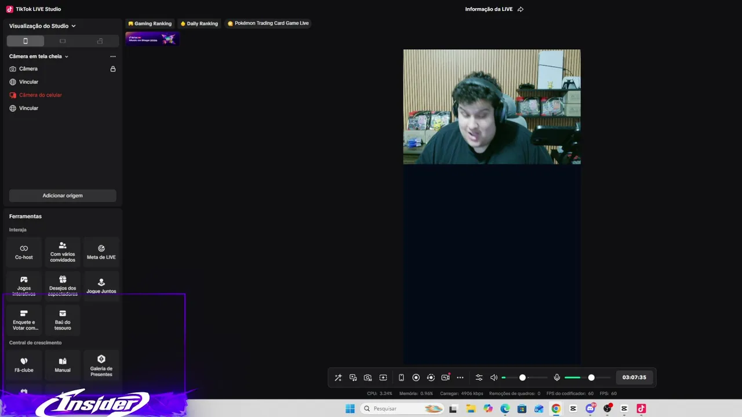Open the Manual tool
The image size is (742, 417).
63,365
